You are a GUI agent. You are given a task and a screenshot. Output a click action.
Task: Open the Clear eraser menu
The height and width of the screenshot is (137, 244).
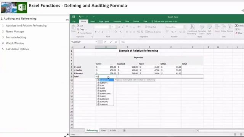coord(240,33)
